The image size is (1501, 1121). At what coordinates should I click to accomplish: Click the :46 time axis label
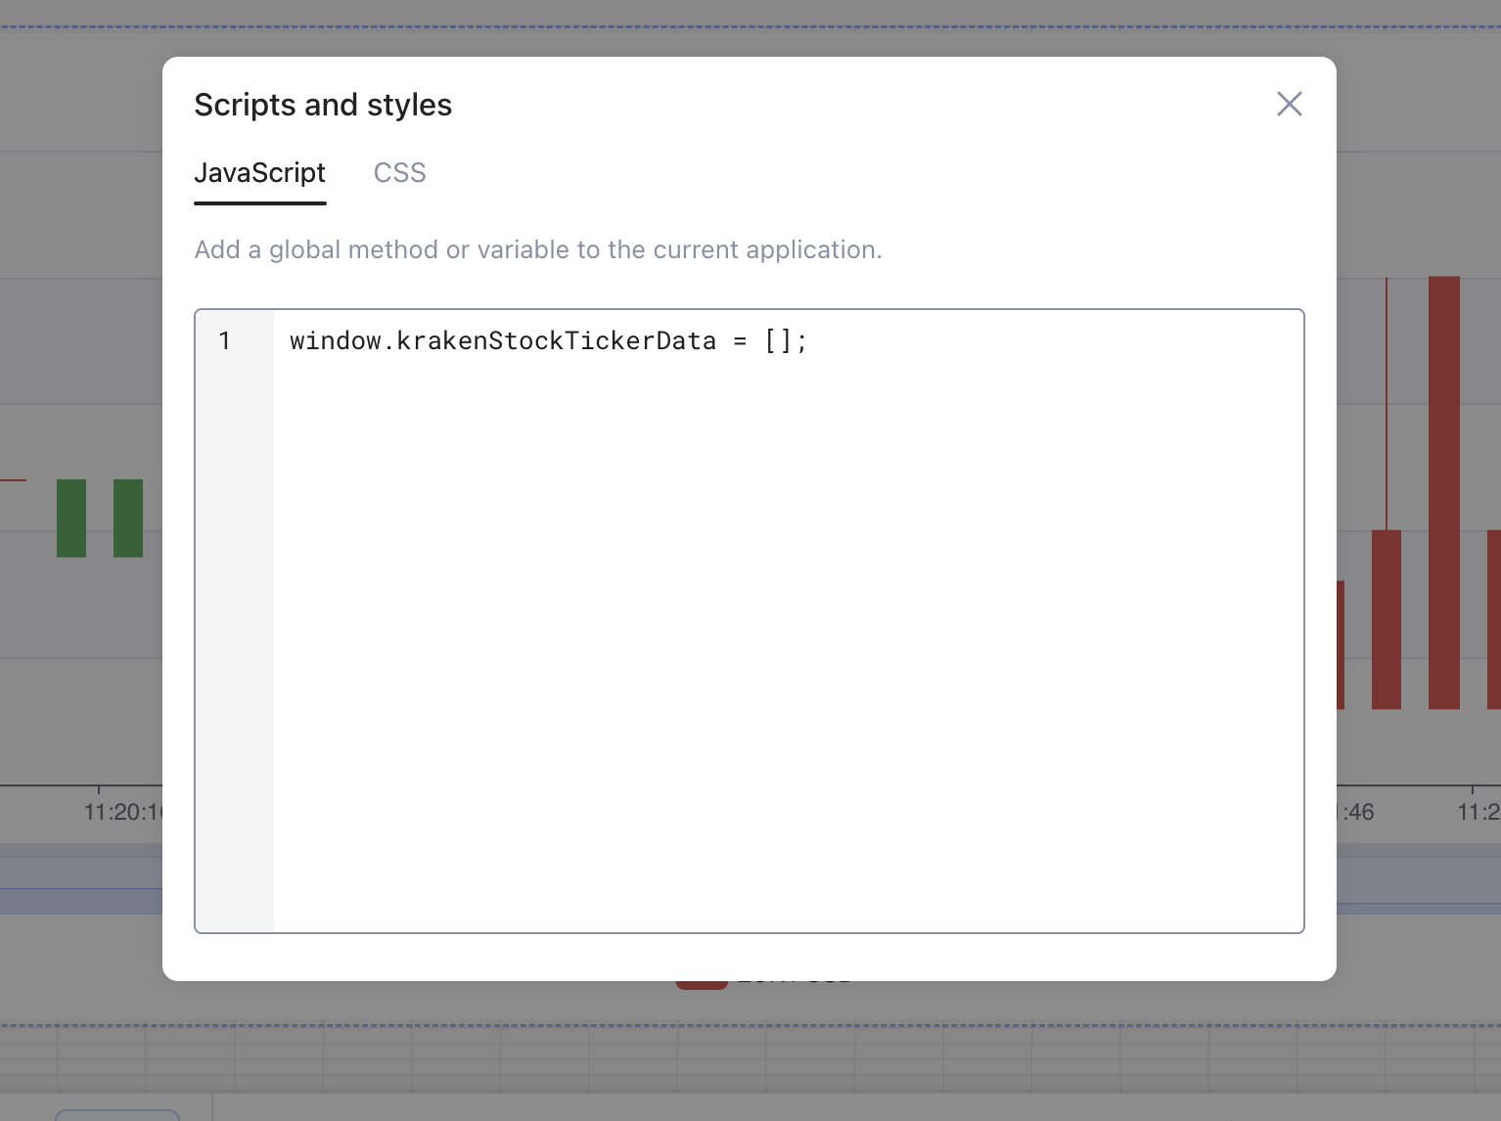point(1357,812)
